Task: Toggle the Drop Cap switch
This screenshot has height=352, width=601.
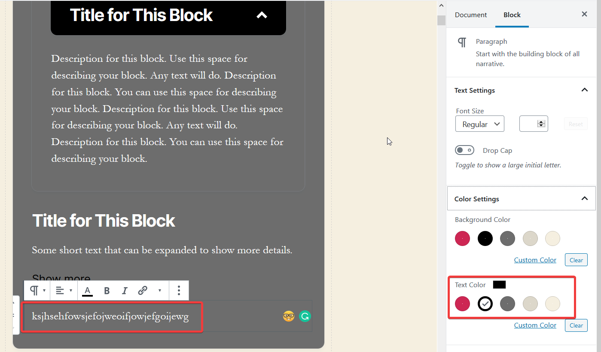Action: tap(464, 150)
